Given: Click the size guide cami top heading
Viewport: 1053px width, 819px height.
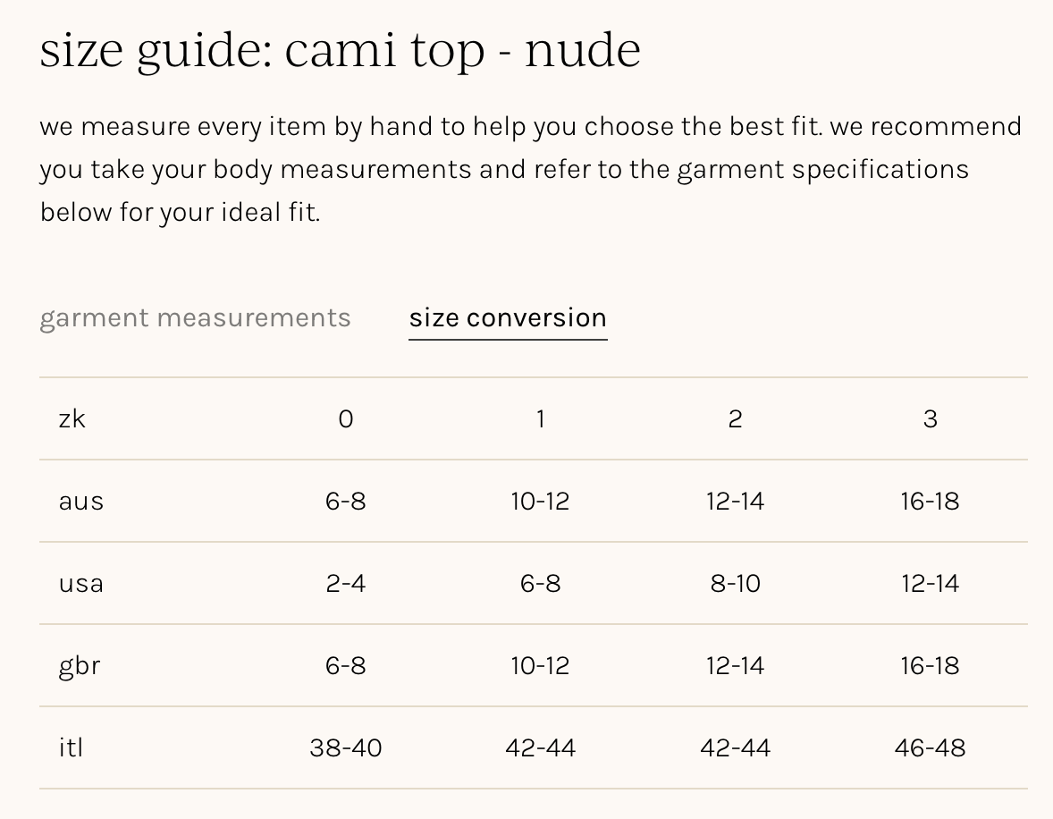Looking at the screenshot, I should 341,50.
